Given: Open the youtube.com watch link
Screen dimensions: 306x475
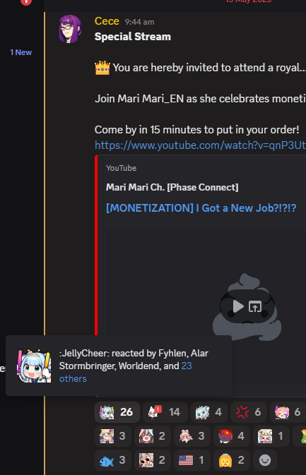Looking at the screenshot, I should click(200, 145).
